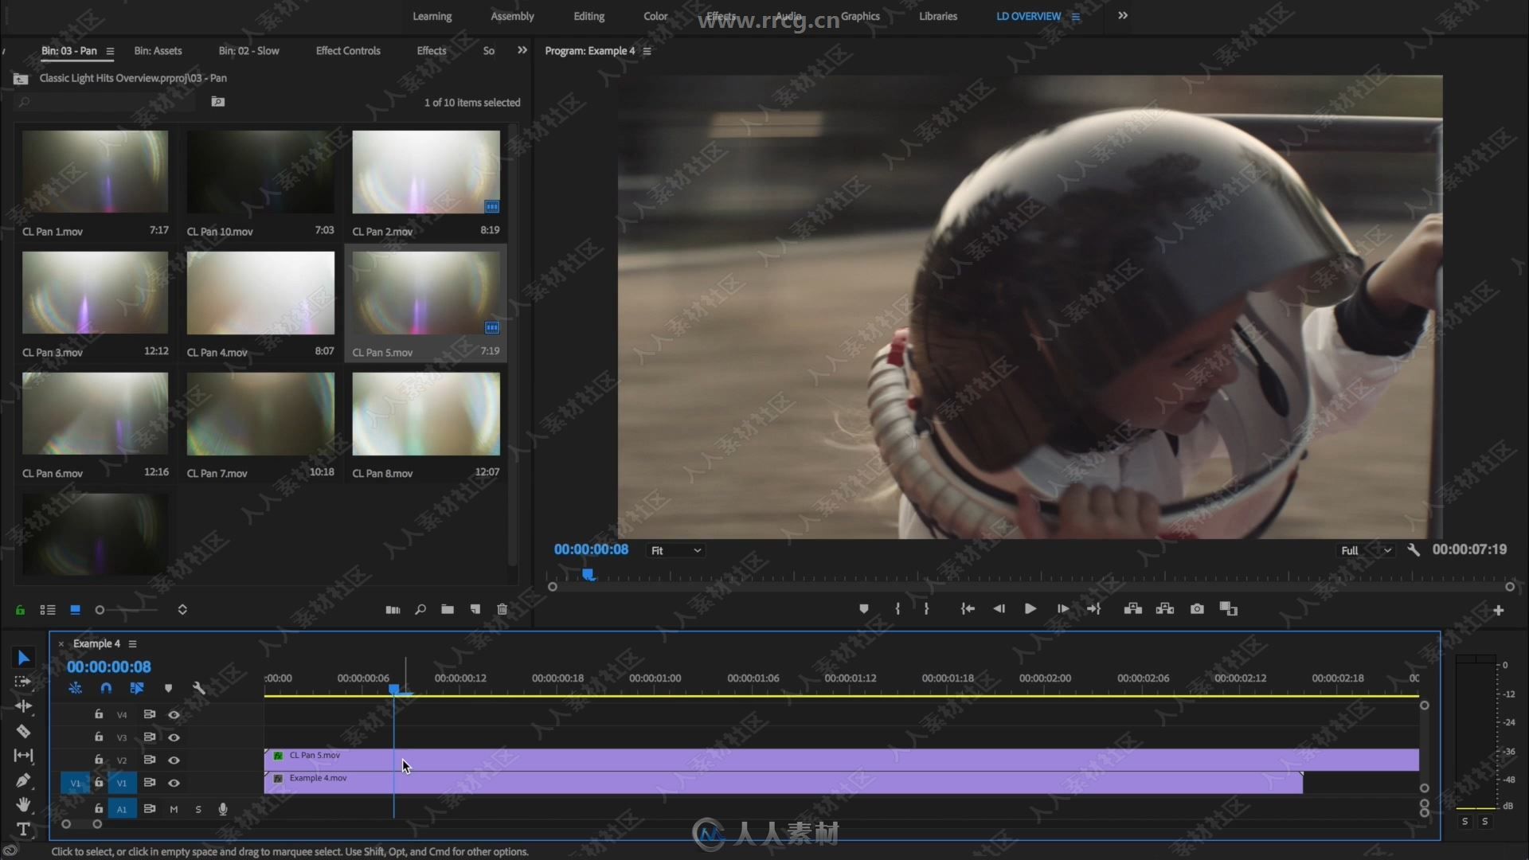Open Program: Example 4 panel menu
The image size is (1529, 860).
(x=647, y=51)
